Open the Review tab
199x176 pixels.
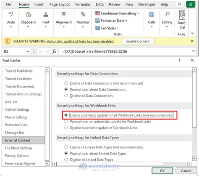(115, 5)
